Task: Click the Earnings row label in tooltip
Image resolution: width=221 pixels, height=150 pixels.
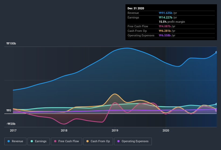Action: (x=133, y=17)
